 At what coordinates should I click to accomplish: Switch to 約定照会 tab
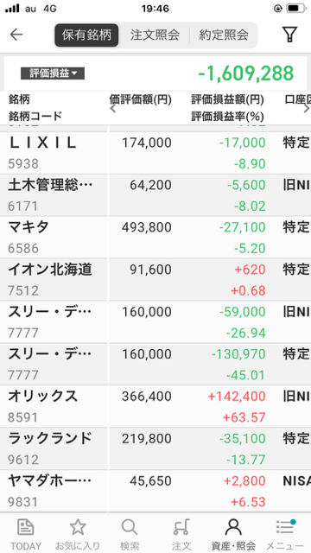tap(224, 35)
